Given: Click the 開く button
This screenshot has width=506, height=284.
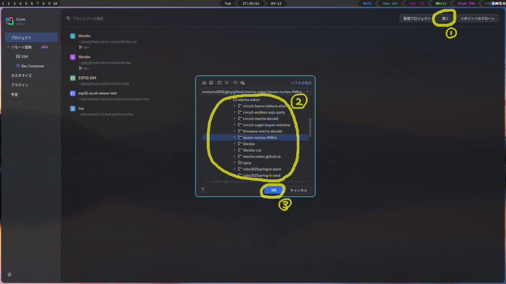Looking at the screenshot, I should [445, 19].
